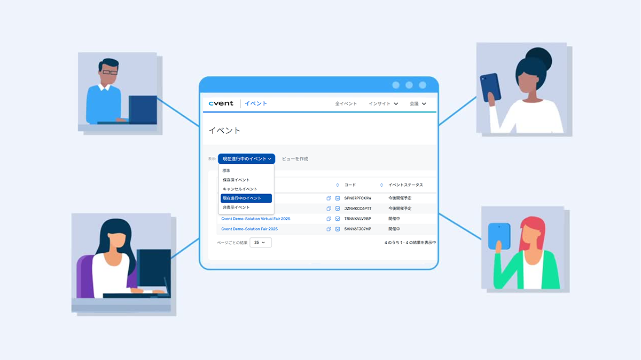641x360 pixels.
Task: Click the 表示: label before the view dropdown
Action: pyautogui.click(x=212, y=159)
